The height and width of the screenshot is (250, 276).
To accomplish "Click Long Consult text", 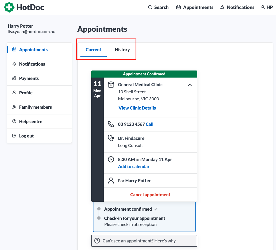I will pos(130,145).
